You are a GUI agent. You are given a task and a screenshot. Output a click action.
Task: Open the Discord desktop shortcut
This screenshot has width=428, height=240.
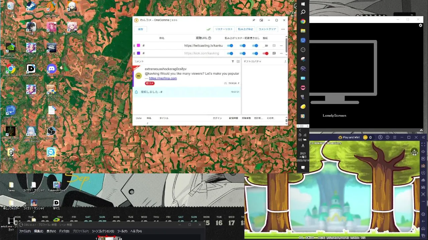[51, 70]
